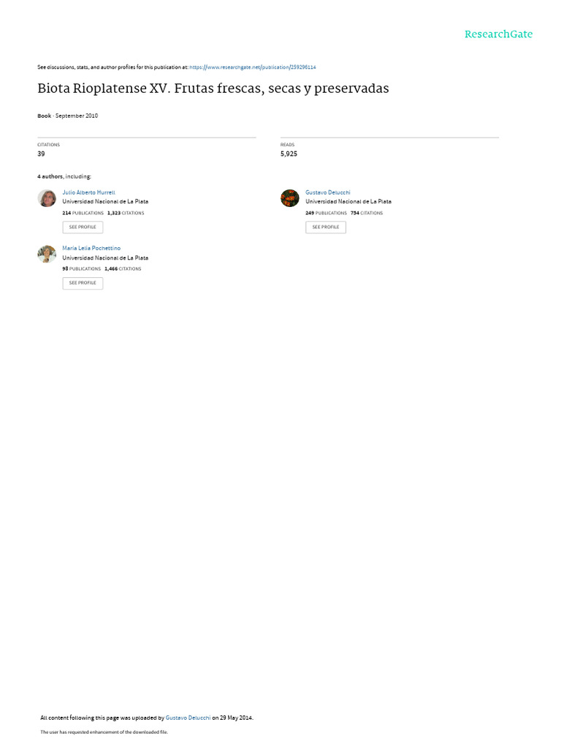Open Maria Lelia Pochettino author name link
The image size is (561, 749).
click(x=91, y=249)
